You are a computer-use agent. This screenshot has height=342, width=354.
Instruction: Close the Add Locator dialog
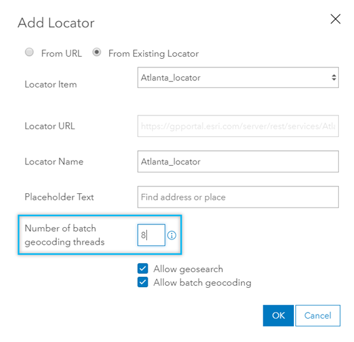click(x=335, y=19)
